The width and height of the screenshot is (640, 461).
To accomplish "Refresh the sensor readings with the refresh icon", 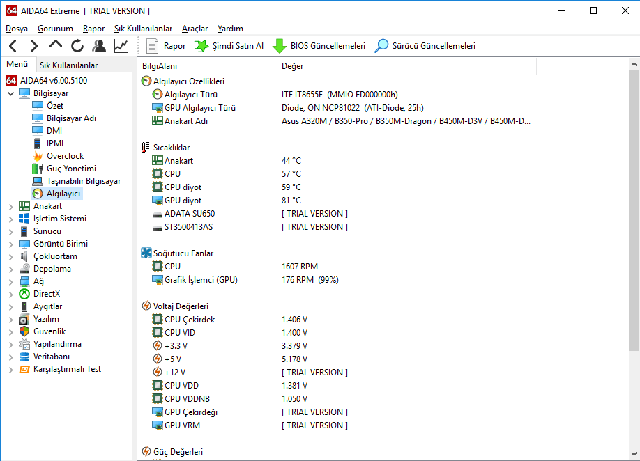I will pyautogui.click(x=77, y=46).
